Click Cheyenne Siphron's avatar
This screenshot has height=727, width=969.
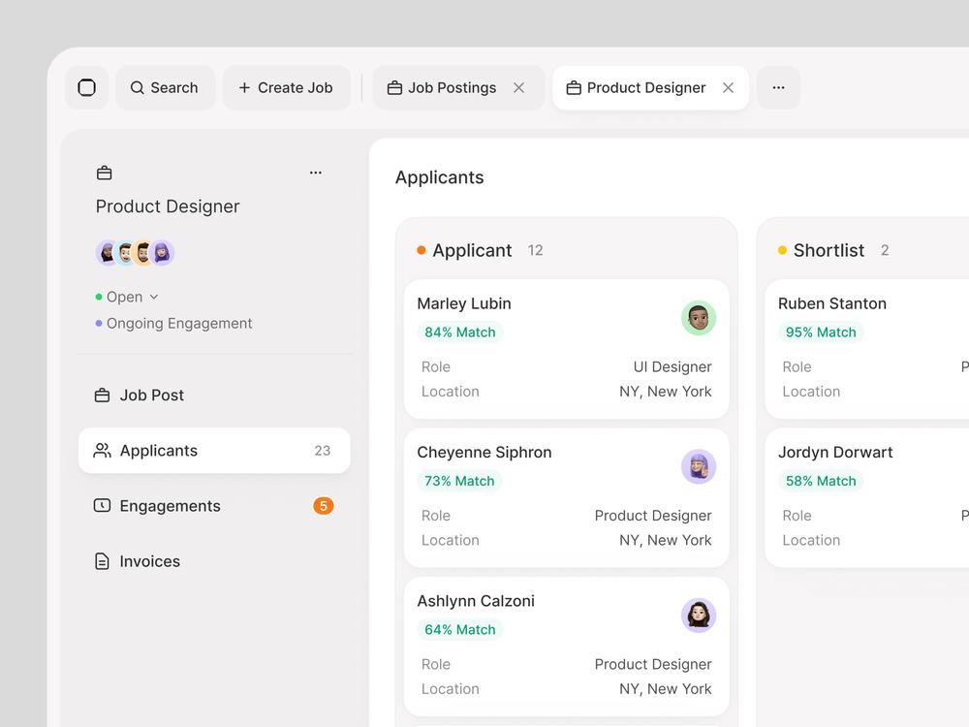(699, 467)
